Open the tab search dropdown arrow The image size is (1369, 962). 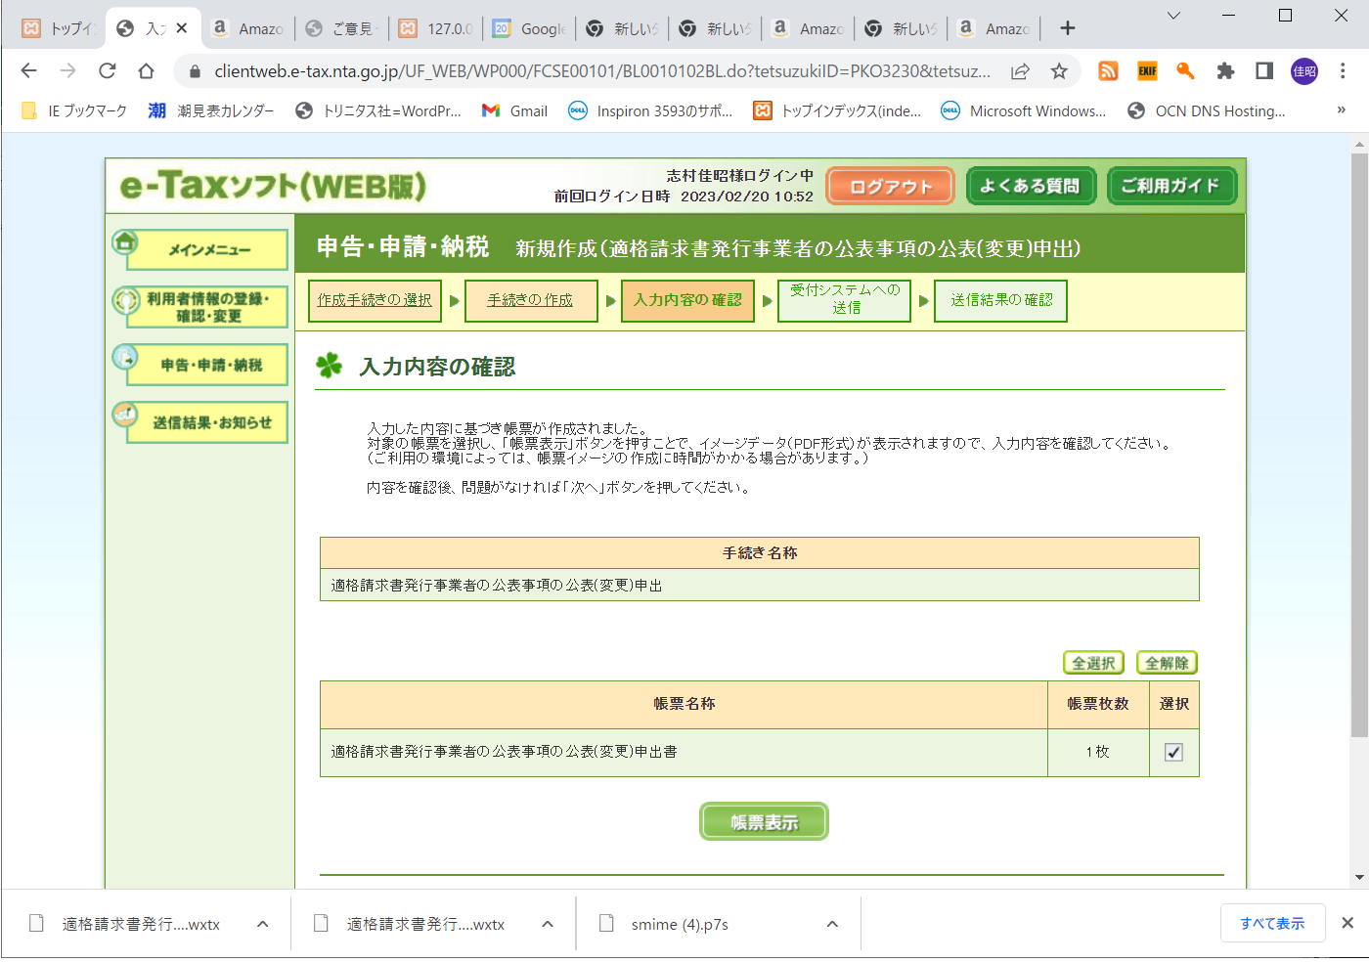coord(1173,16)
